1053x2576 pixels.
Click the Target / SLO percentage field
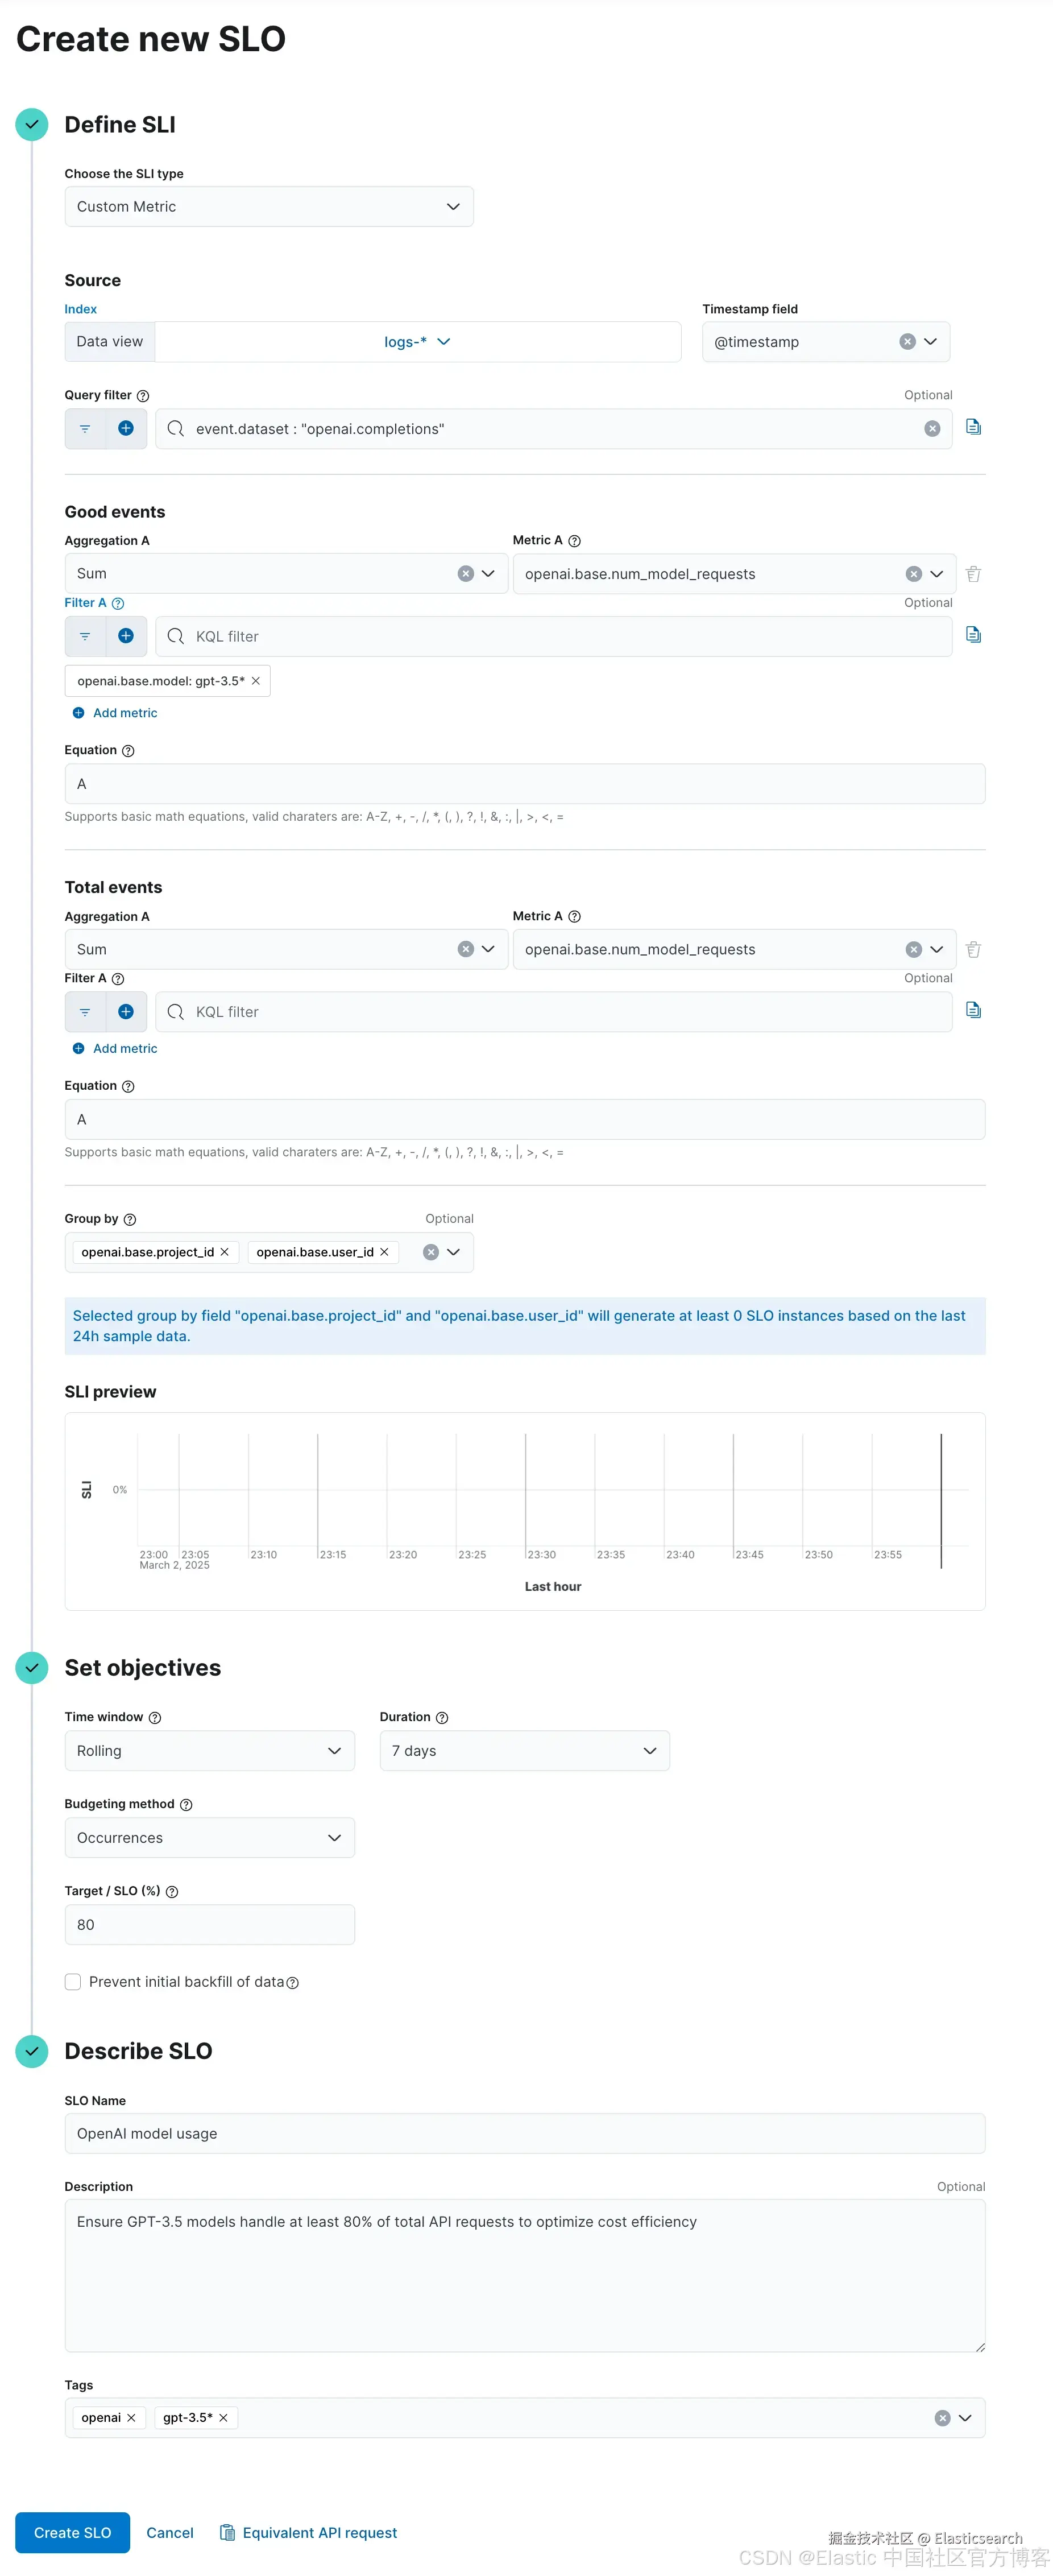[x=209, y=1925]
